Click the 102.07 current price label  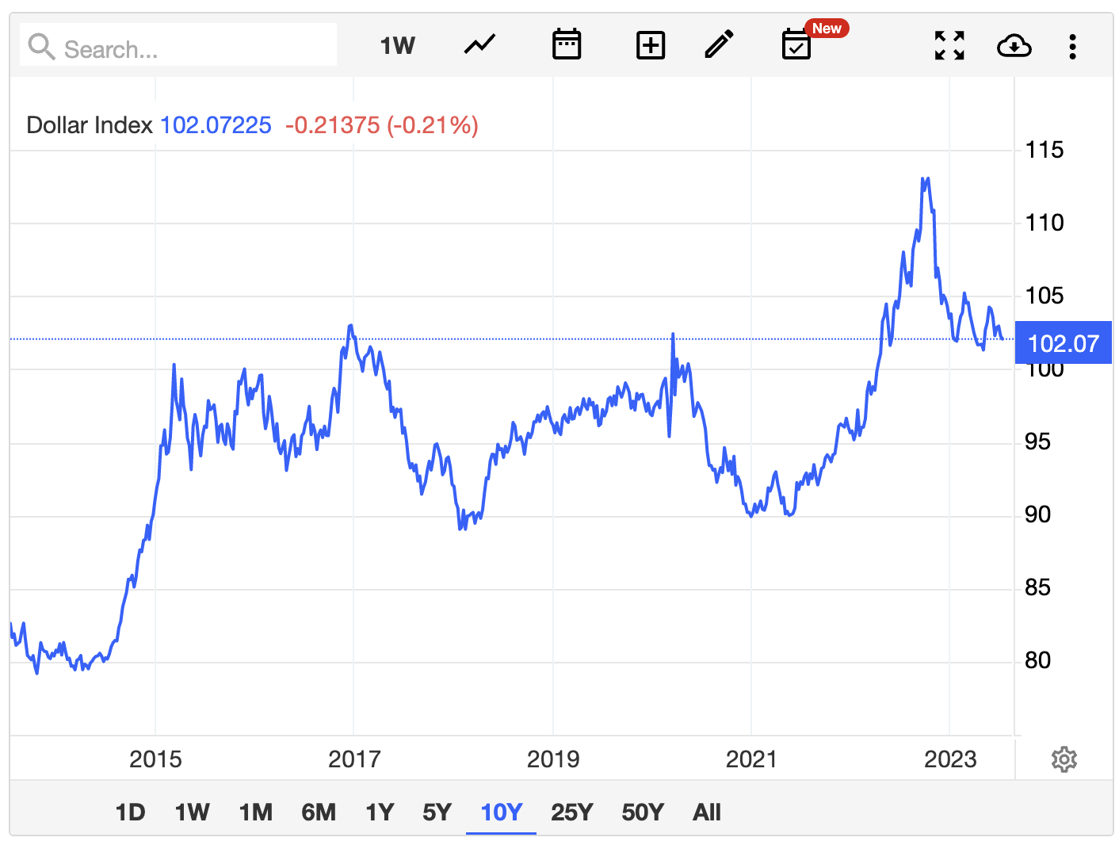[1063, 343]
